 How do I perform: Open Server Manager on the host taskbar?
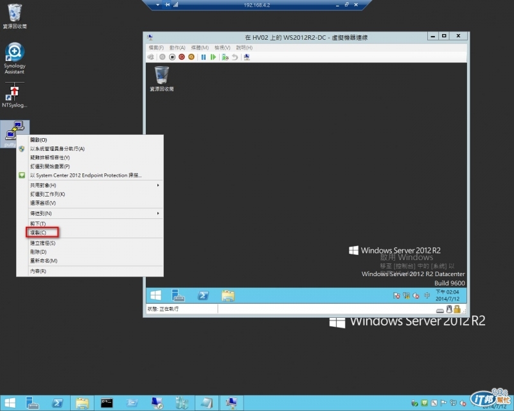pyautogui.click(x=33, y=403)
